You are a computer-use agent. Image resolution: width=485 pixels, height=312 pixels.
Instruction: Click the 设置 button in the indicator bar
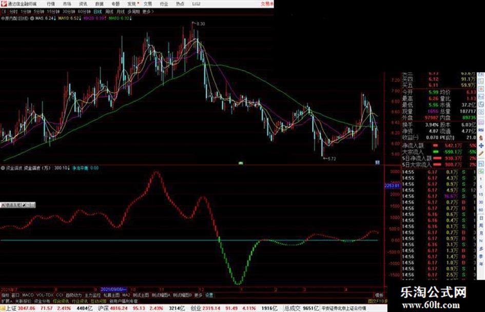point(209,295)
